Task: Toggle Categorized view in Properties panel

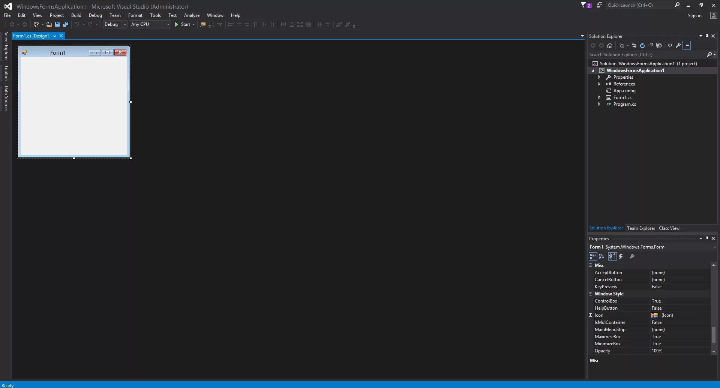Action: click(593, 256)
